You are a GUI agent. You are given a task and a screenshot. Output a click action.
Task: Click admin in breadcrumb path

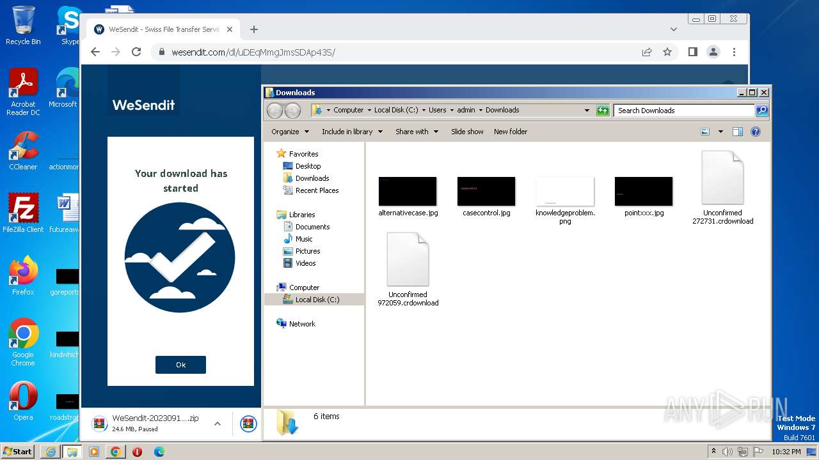(x=466, y=110)
